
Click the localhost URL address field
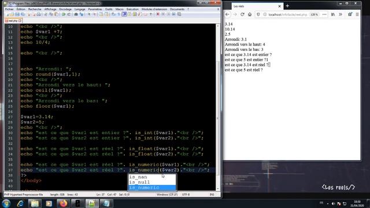click(x=287, y=14)
